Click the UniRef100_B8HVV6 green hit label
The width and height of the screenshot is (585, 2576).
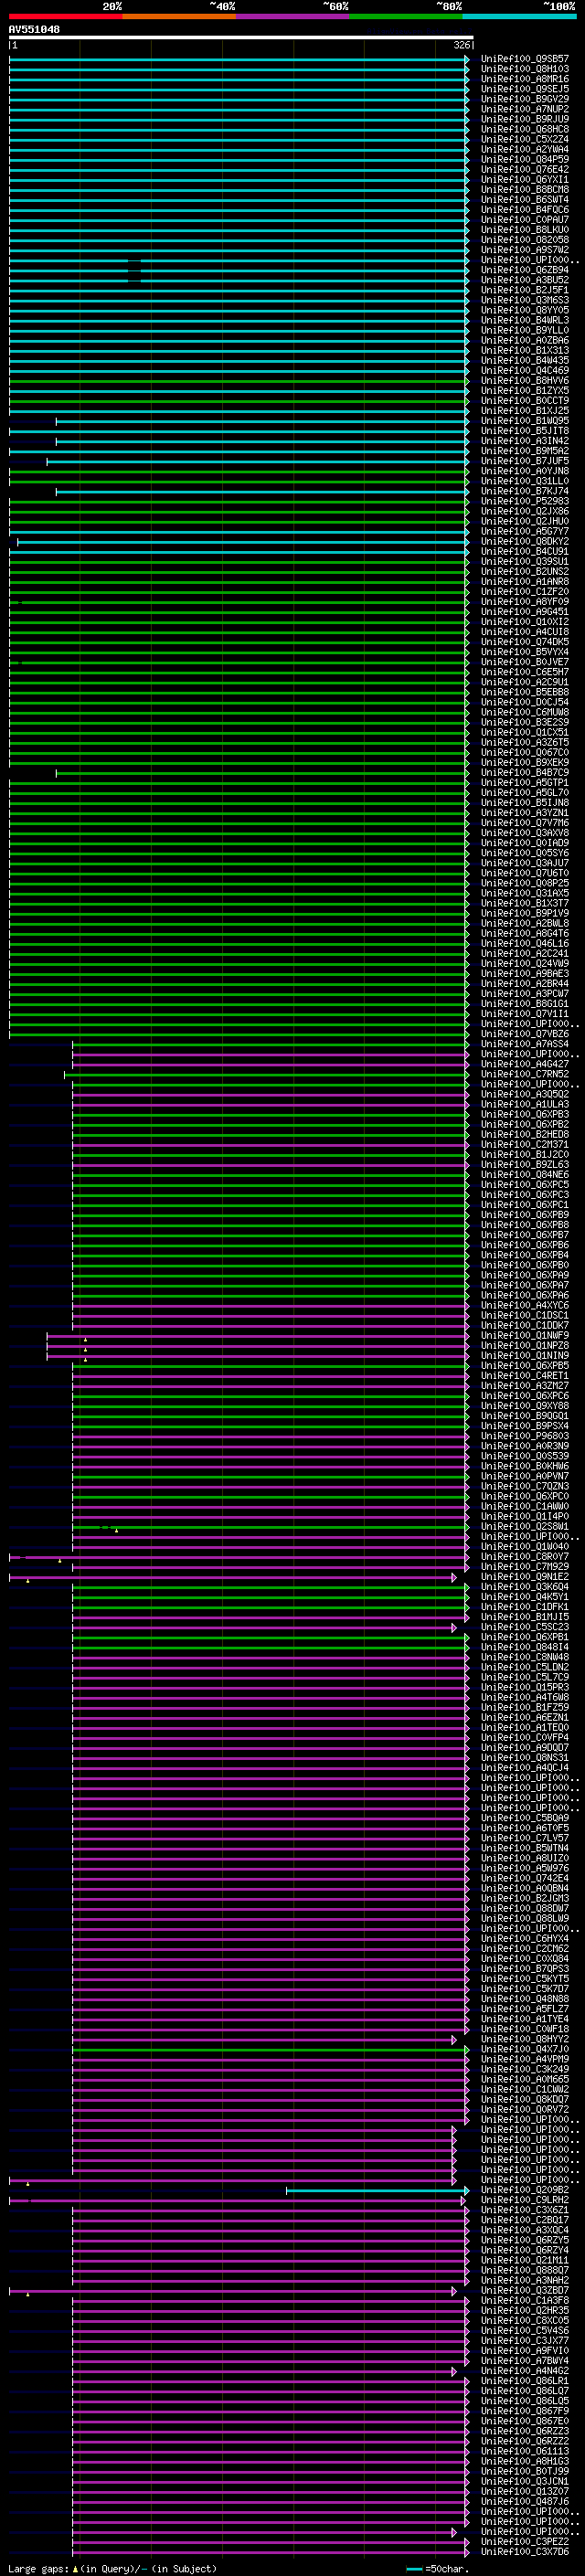(525, 380)
